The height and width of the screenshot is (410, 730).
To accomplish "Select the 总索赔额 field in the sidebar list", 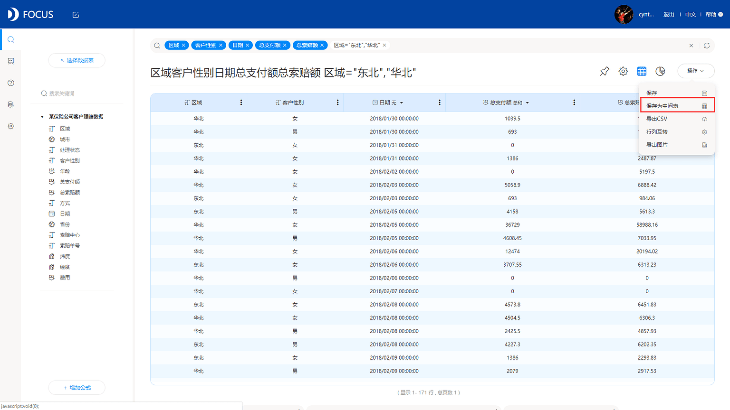I will coord(70,193).
